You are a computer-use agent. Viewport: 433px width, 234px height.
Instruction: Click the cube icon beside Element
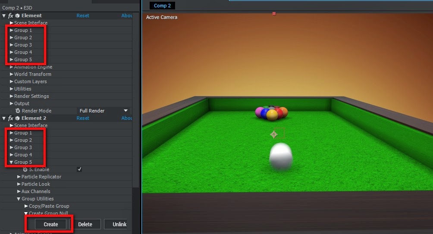(17, 16)
